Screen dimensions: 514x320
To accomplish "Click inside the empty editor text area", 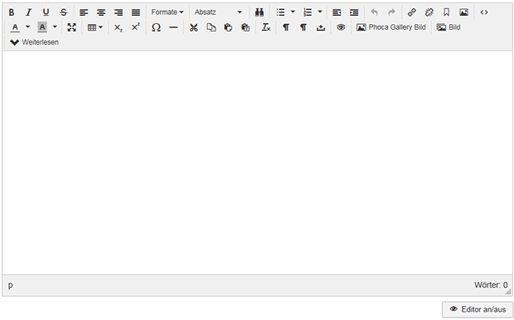I will [x=257, y=162].
